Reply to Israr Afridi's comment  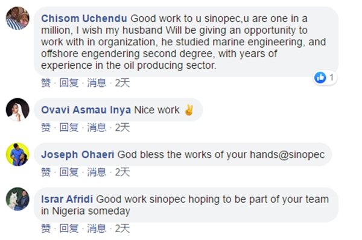[x=69, y=229]
